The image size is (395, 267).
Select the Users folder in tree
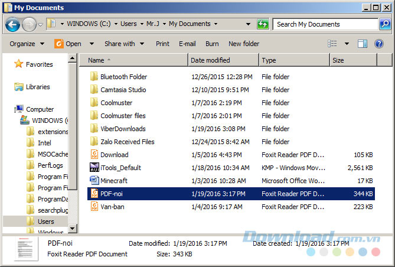tap(45, 222)
